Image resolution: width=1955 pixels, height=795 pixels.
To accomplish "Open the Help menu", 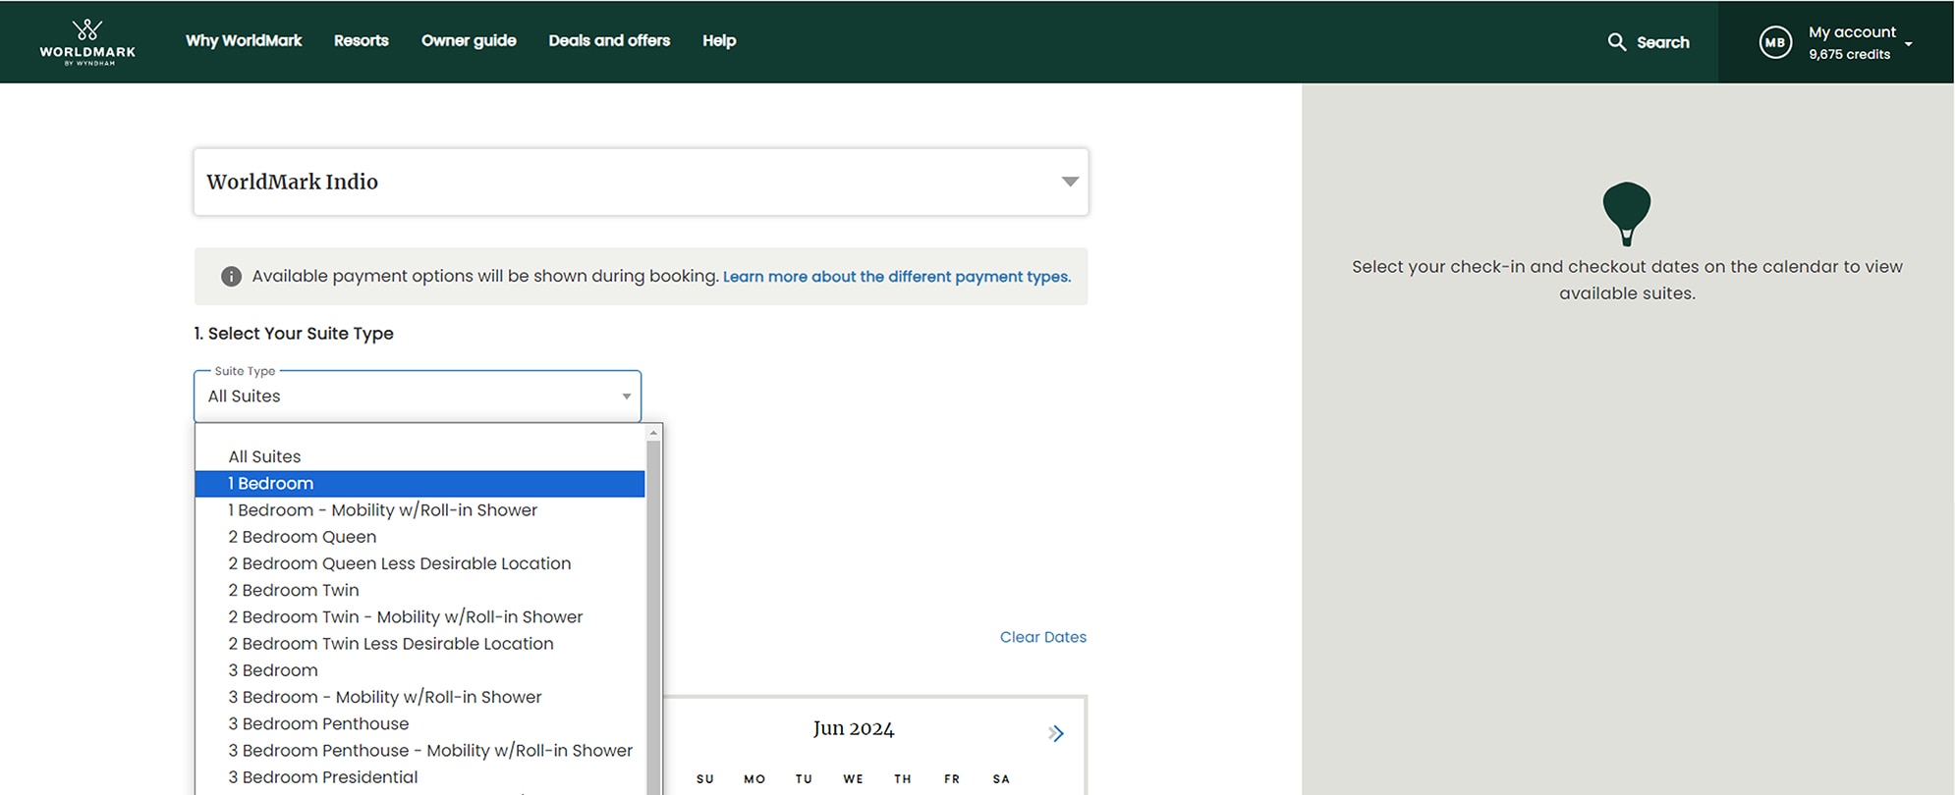I will (719, 40).
